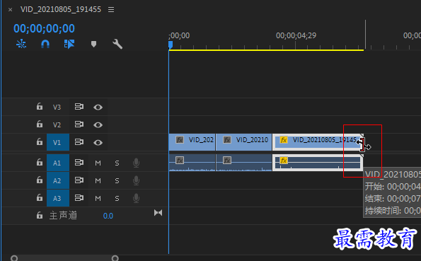The width and height of the screenshot is (421, 261).
Task: Click fx badge on first audio clip
Action: pos(180,161)
